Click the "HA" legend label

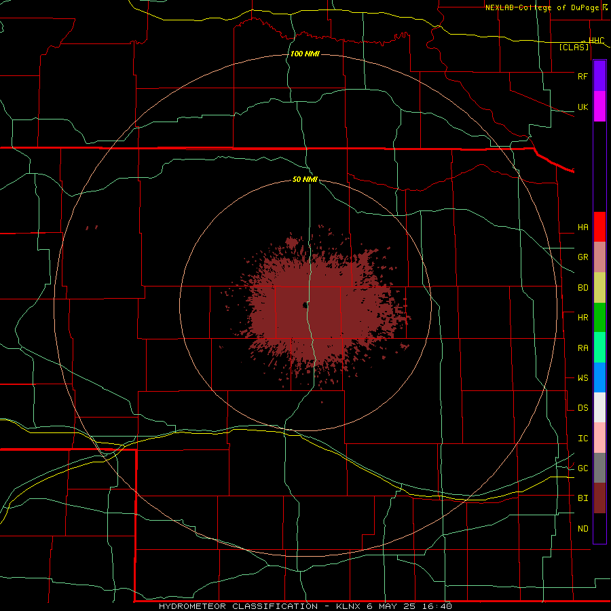click(582, 227)
